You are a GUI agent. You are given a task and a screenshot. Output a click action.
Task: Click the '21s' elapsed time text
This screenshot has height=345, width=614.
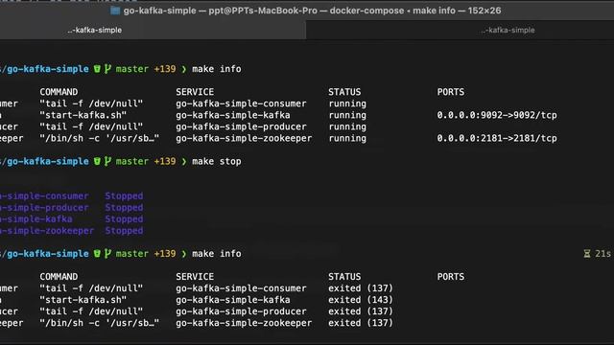point(602,254)
